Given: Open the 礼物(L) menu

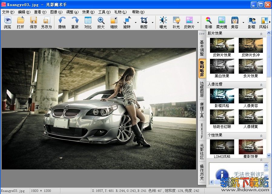Looking at the screenshot, I should (120, 12).
